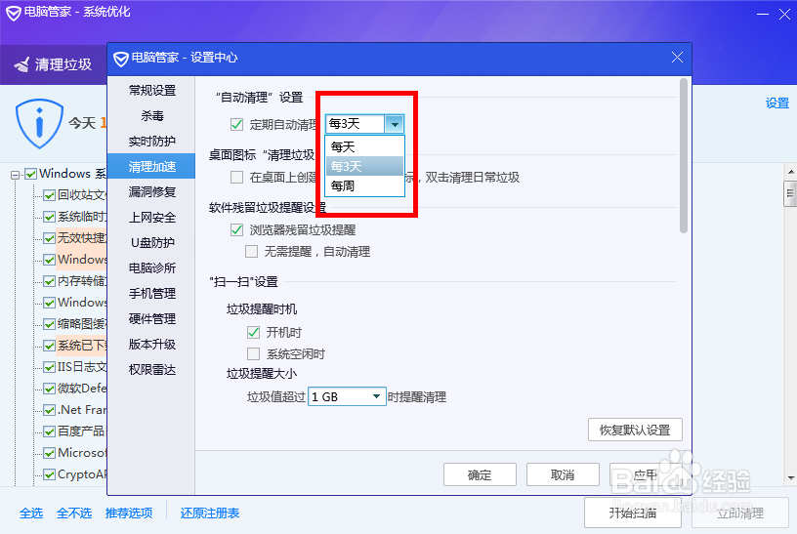Uncheck the Windows 系 root checkbox
The image size is (797, 534).
coord(31,174)
